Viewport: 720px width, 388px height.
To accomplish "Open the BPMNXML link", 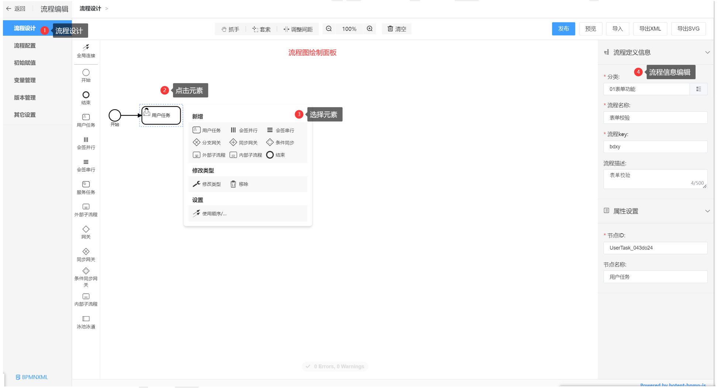I will tap(32, 377).
